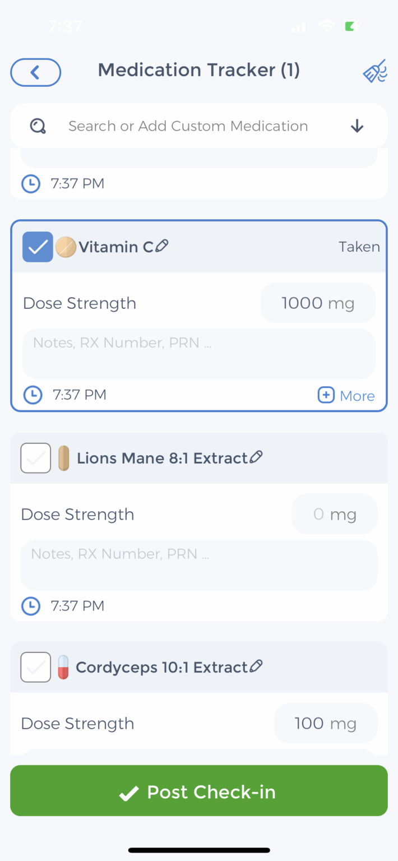Tap the Lions Mane notes field

coord(198,564)
